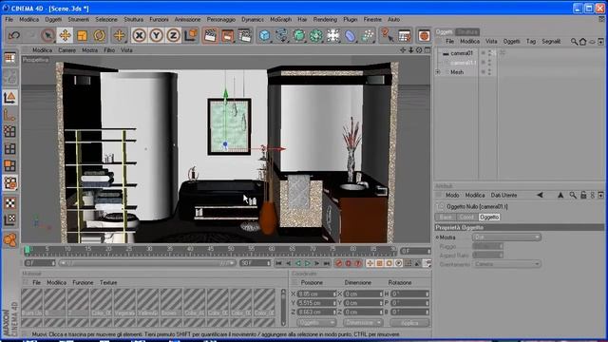Click the play forward button

(x=308, y=263)
